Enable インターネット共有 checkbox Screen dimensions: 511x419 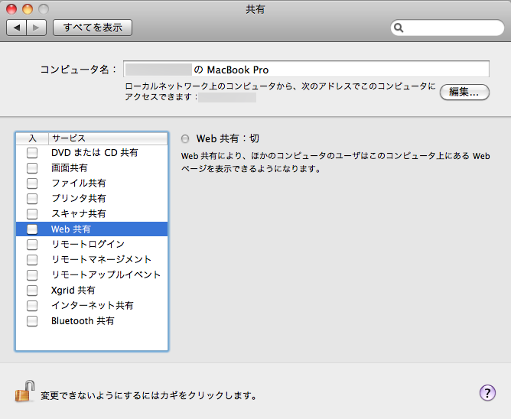click(x=32, y=306)
